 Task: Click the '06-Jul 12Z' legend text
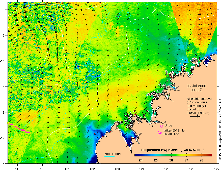click(171, 134)
